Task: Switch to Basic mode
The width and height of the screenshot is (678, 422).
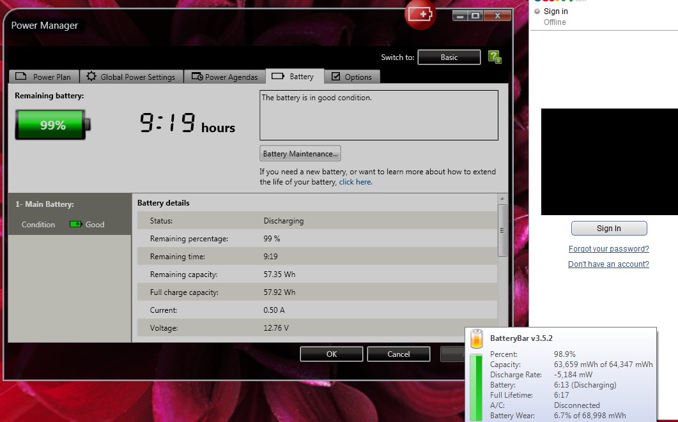Action: pyautogui.click(x=449, y=57)
